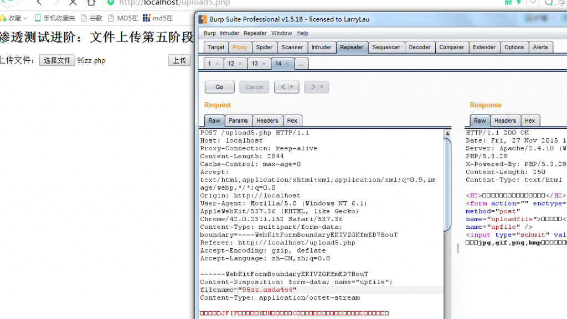
Task: Open the md5在 grid-icon bookmark
Action: tap(158, 18)
